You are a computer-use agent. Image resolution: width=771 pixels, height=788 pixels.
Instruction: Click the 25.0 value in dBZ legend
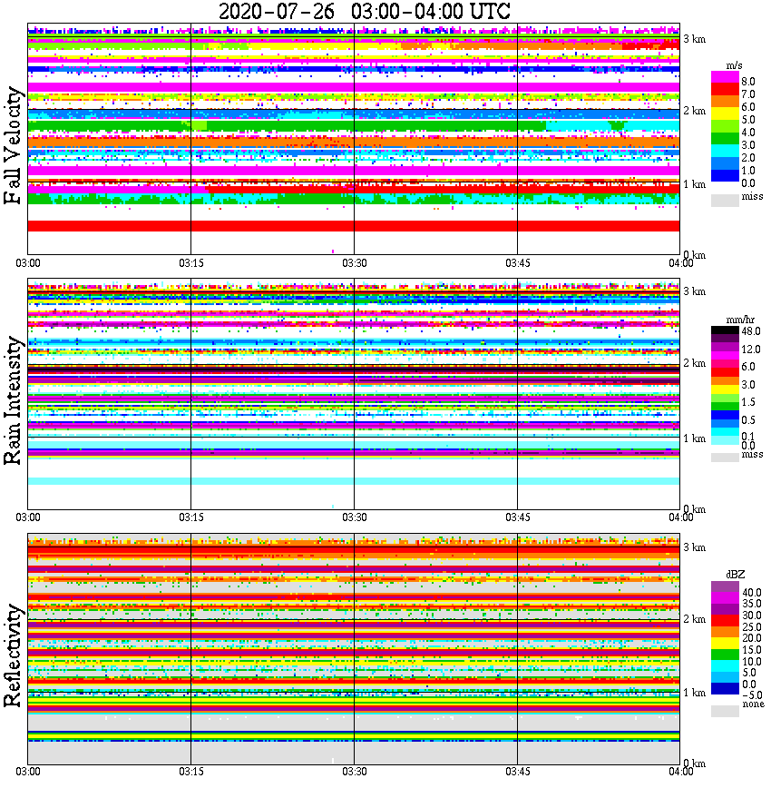coord(751,627)
